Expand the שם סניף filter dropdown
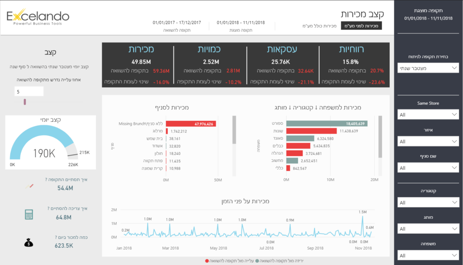This screenshot has height=265, width=463. [428, 168]
